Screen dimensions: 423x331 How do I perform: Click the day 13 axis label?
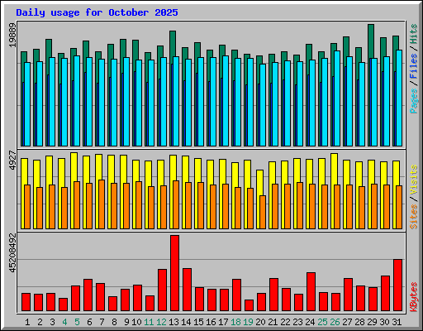[173, 322]
